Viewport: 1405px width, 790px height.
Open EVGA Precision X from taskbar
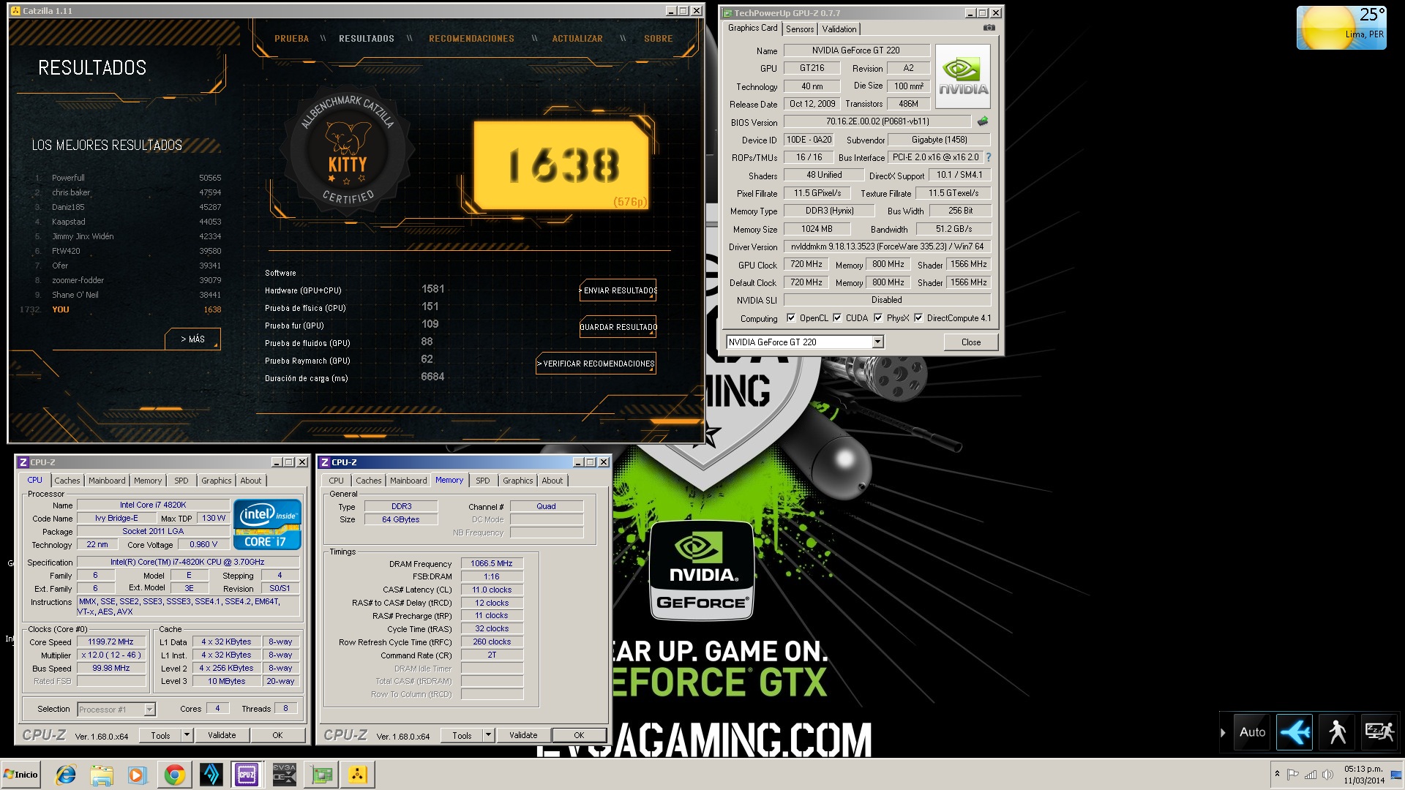coord(284,775)
